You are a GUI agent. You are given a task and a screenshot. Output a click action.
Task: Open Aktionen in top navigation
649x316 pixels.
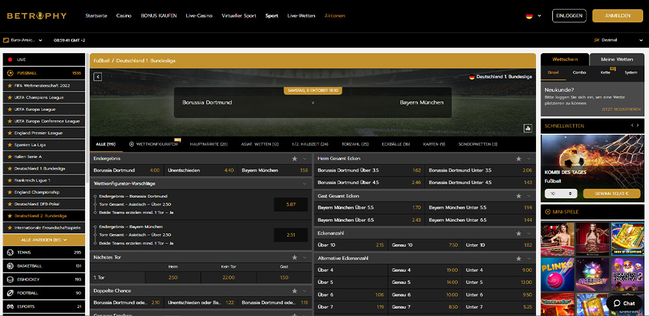click(x=335, y=16)
